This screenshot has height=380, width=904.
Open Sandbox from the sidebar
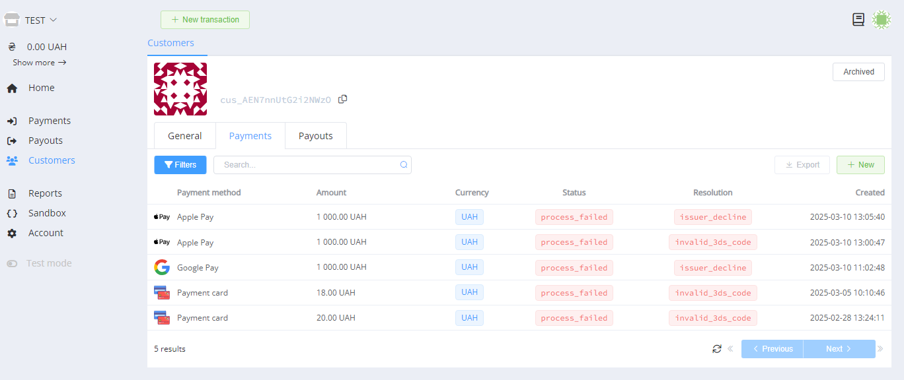(x=47, y=213)
